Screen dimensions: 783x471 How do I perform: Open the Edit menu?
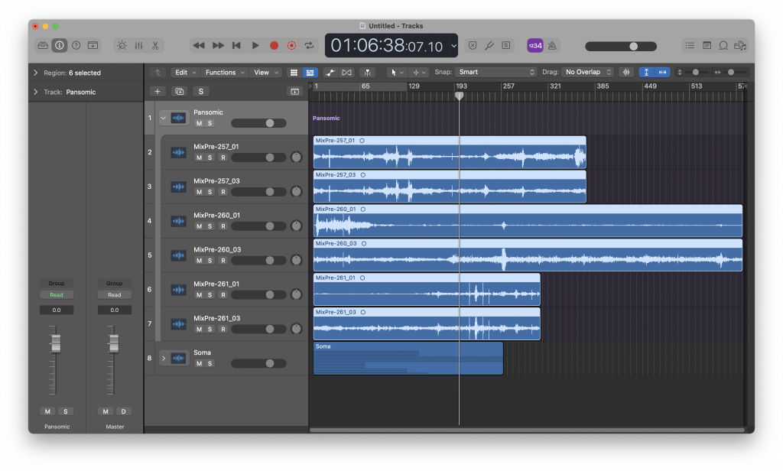tap(184, 73)
